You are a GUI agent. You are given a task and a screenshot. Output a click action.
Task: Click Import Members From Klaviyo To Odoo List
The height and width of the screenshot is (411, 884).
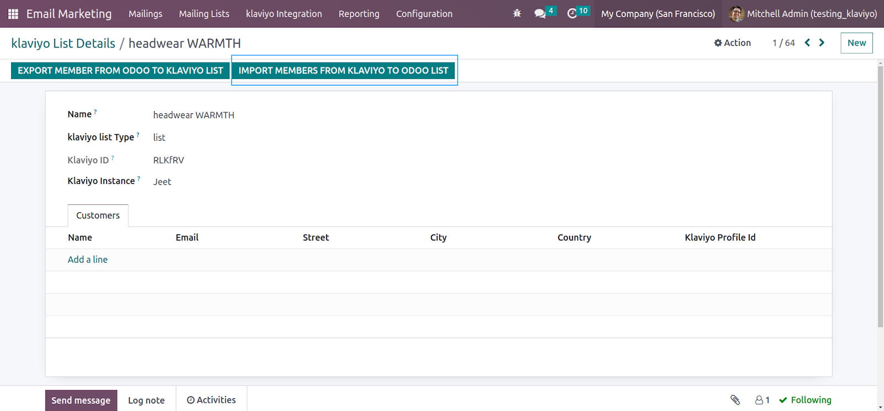click(344, 71)
